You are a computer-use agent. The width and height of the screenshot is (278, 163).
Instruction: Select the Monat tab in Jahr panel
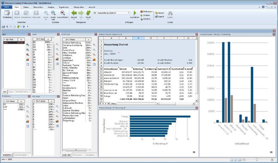(19, 92)
